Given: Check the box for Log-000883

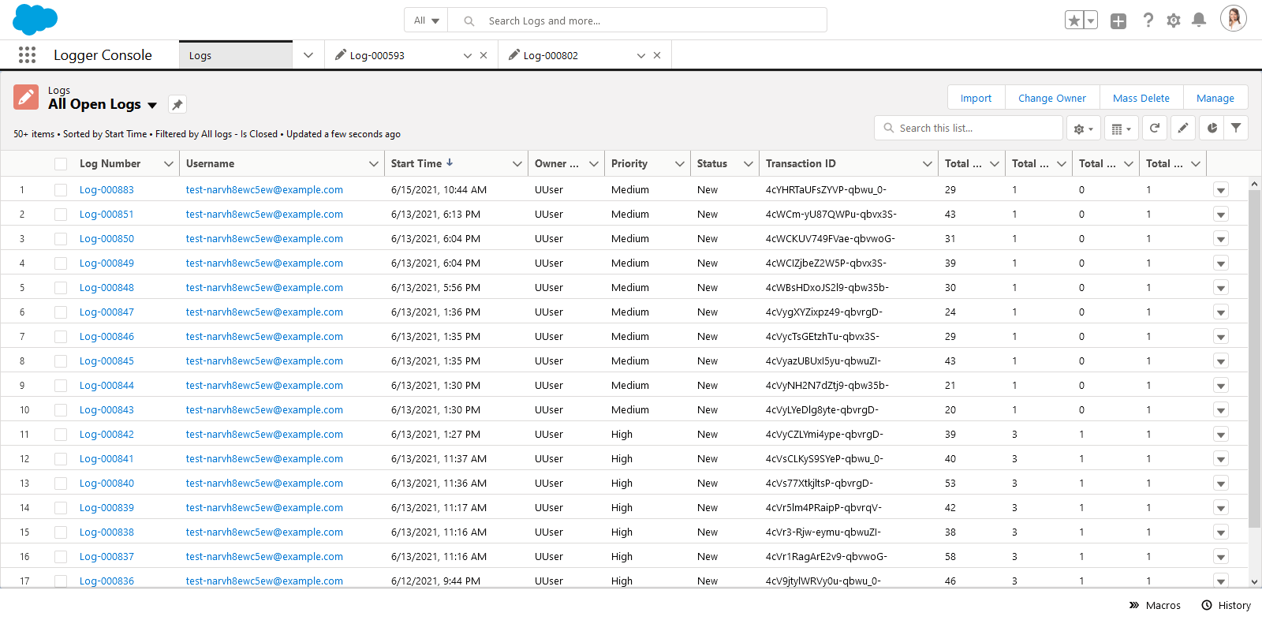Looking at the screenshot, I should coord(61,190).
